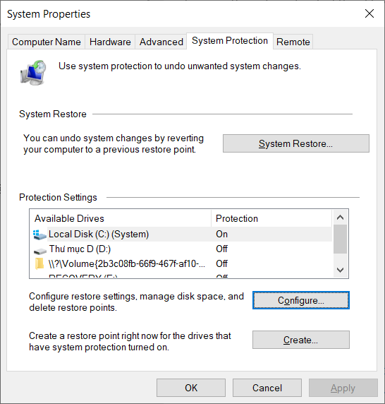Click Configure to manage restore settings
385x404 pixels.
301,300
